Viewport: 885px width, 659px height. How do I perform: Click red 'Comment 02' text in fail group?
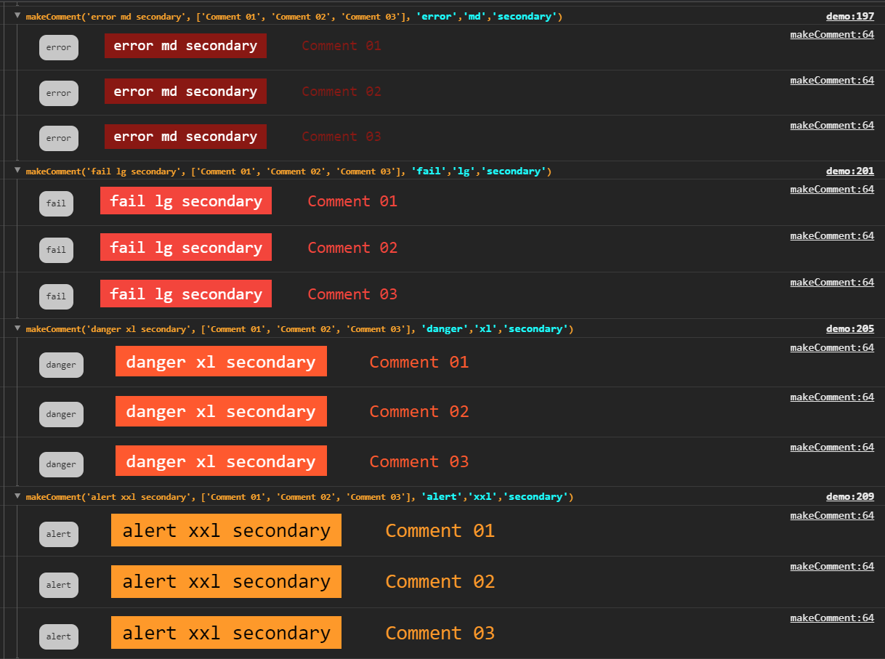(352, 248)
